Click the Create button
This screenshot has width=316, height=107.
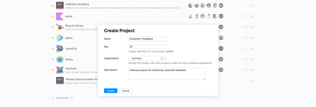111,91
